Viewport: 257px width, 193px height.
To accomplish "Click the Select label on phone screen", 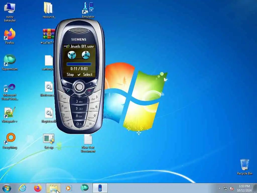I will (88, 74).
